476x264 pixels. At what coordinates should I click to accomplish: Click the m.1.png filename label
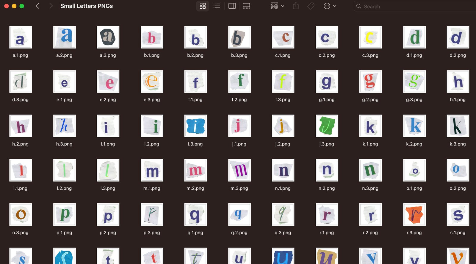coord(152,188)
